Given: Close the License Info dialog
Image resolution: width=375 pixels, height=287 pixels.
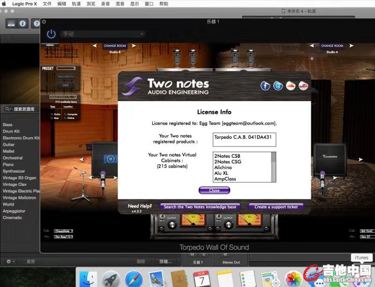Looking at the screenshot, I should tap(214, 191).
